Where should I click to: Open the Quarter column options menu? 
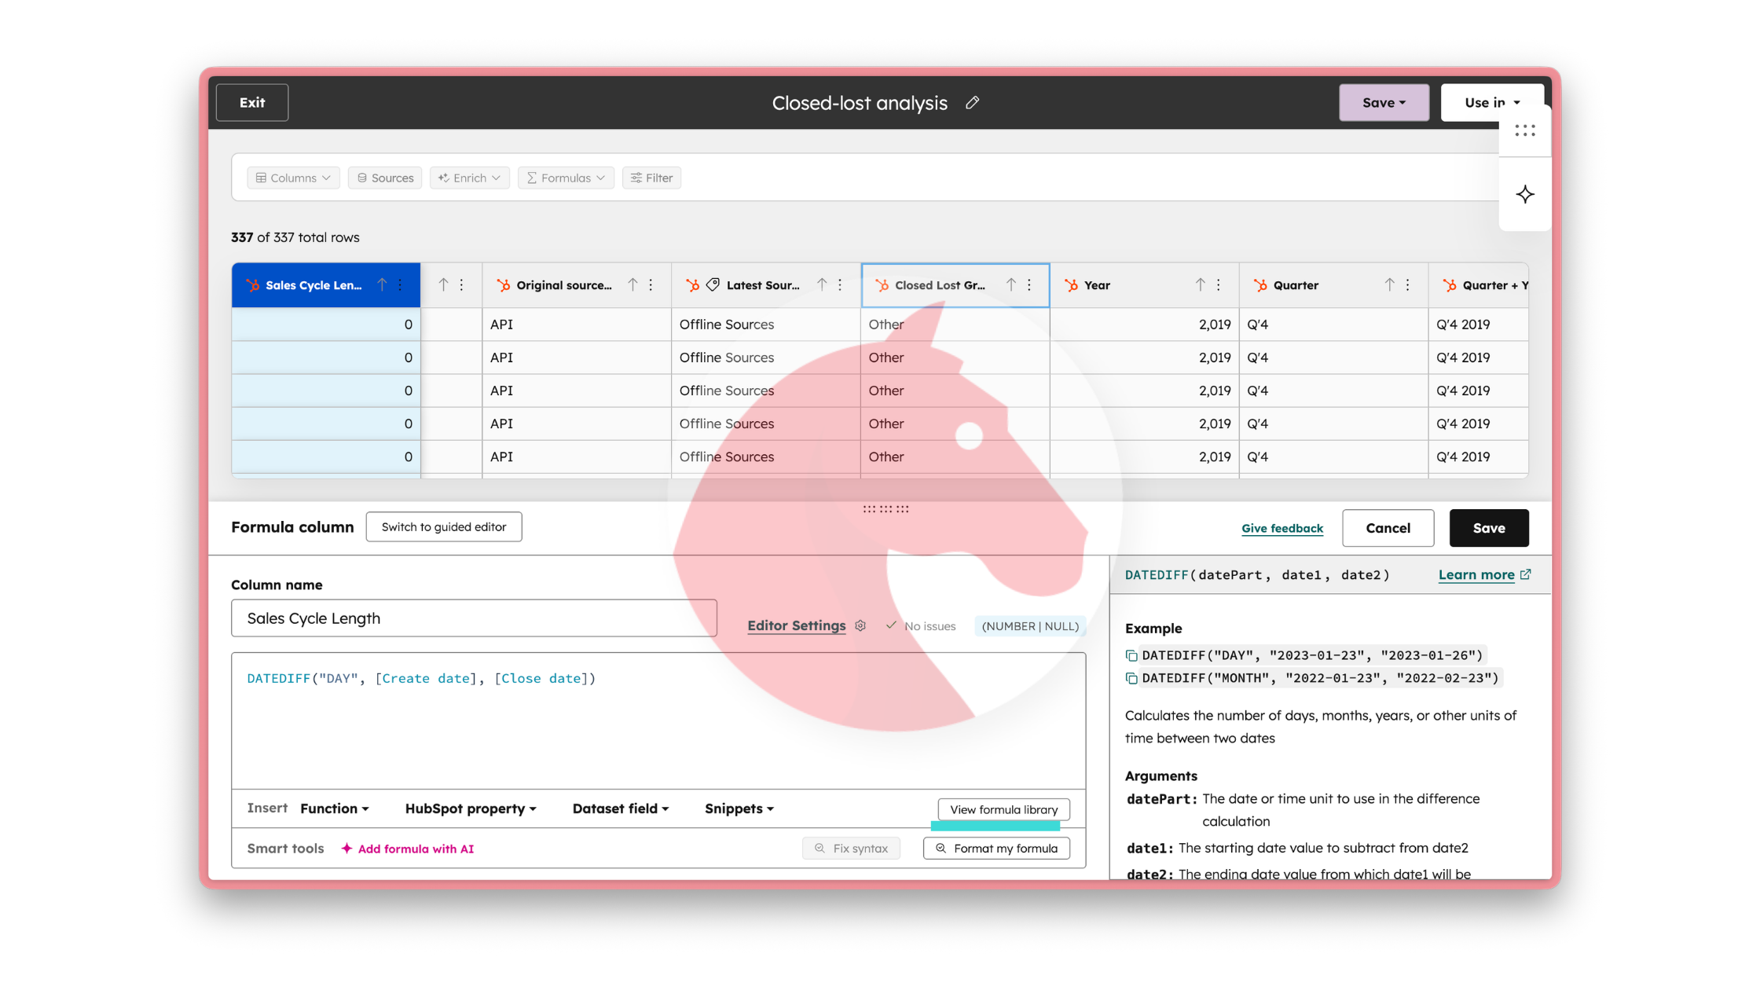point(1408,285)
